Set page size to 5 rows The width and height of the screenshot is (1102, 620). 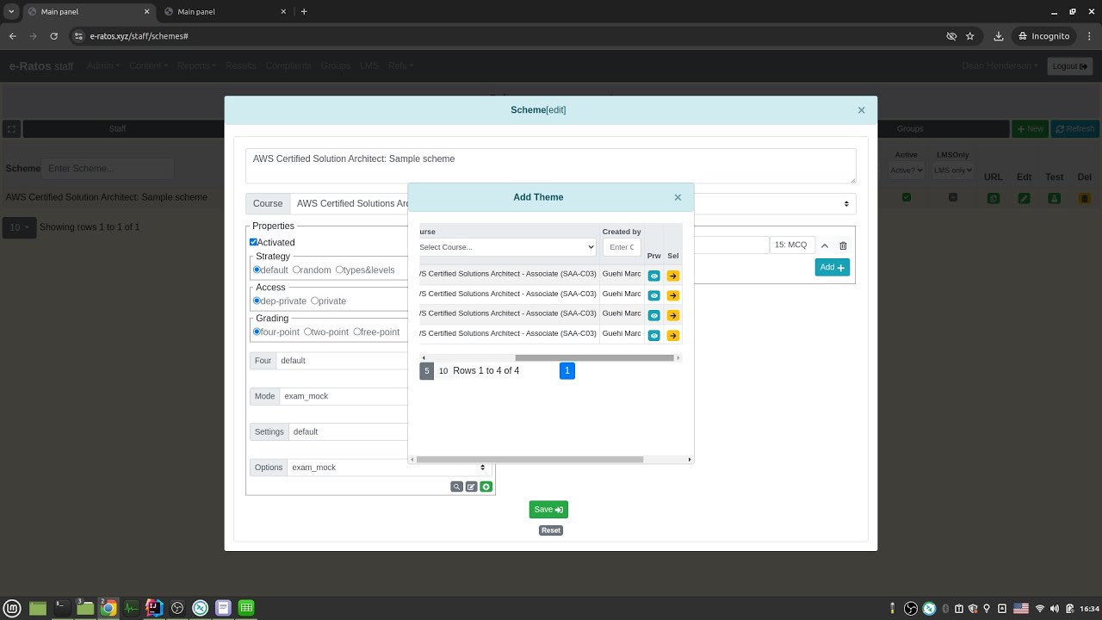[x=426, y=371]
